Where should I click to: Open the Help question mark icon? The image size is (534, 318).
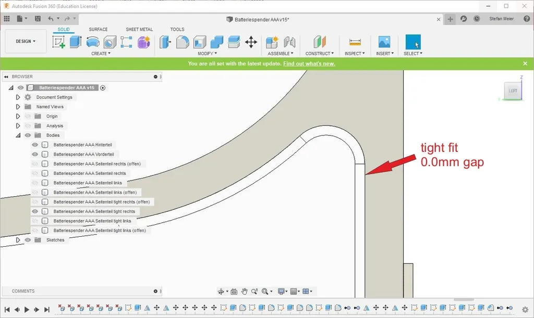527,19
